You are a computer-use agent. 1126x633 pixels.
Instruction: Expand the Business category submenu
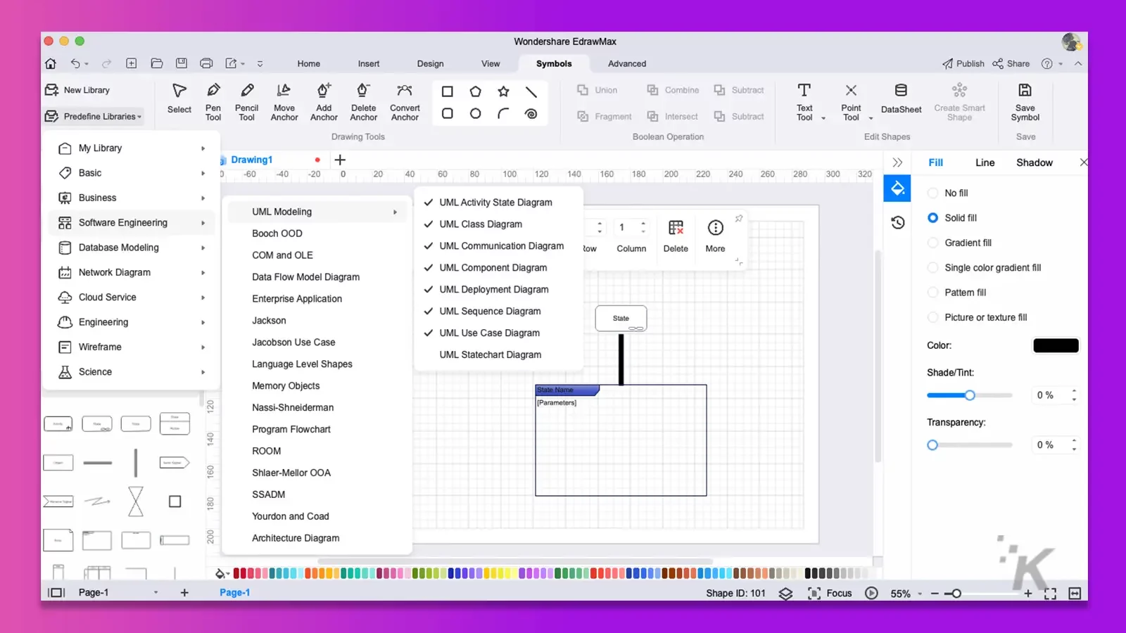point(132,198)
